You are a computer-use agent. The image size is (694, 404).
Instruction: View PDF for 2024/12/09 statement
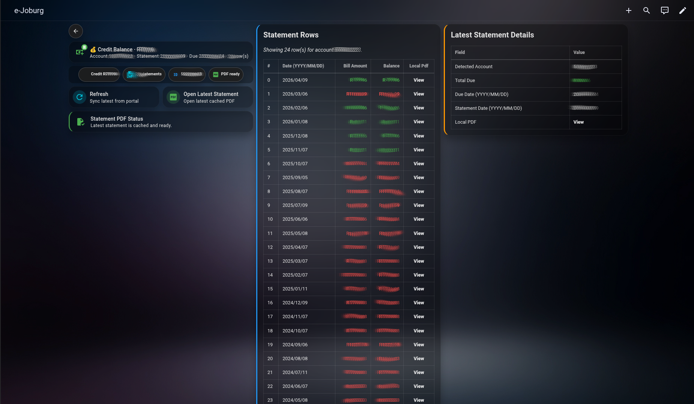click(x=419, y=303)
